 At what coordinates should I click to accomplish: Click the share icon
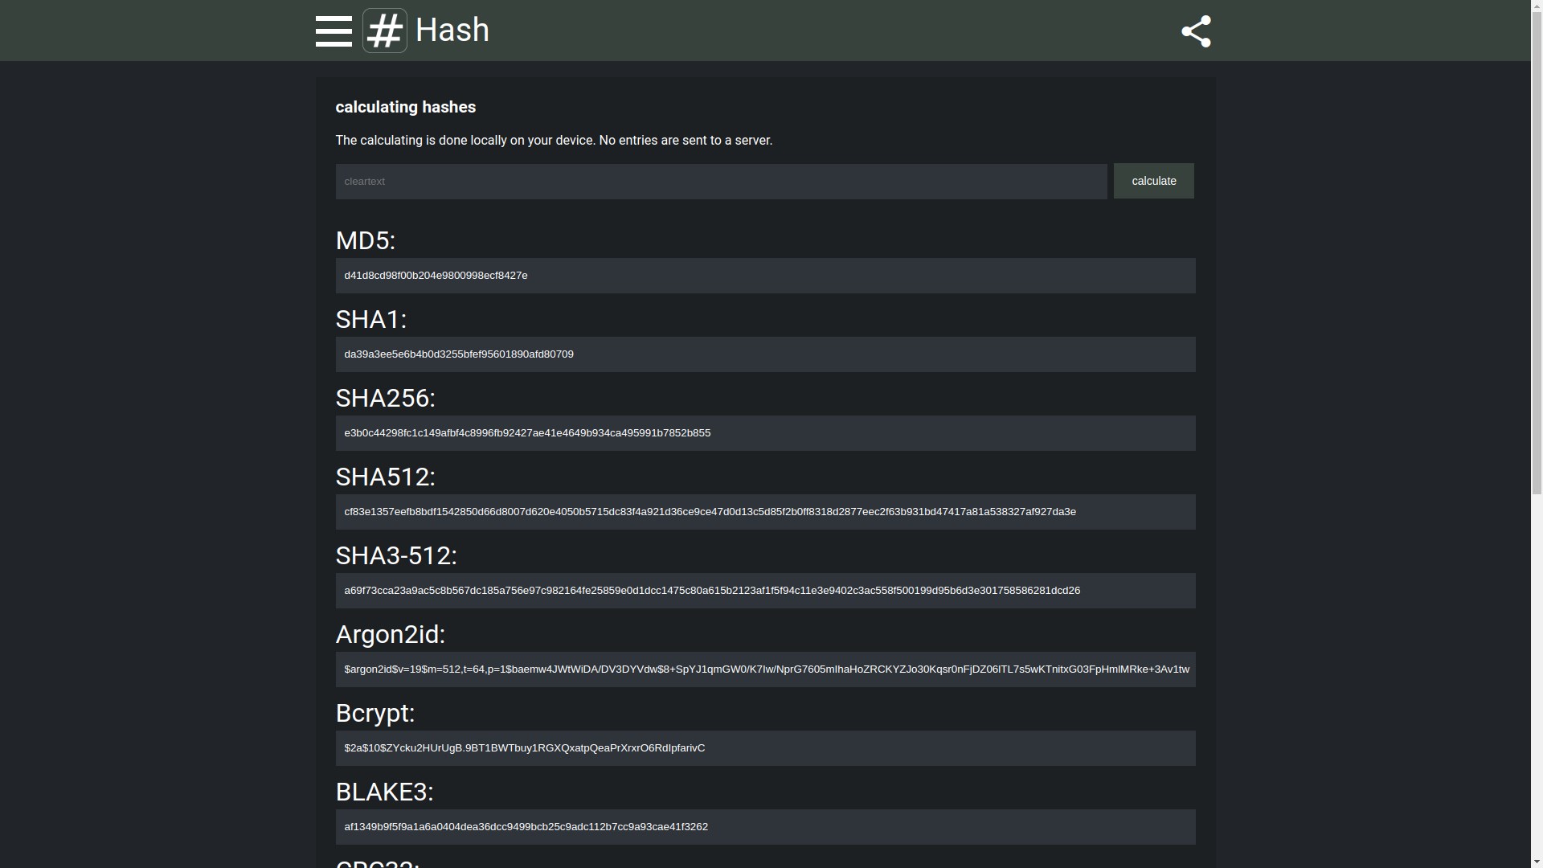click(1196, 31)
